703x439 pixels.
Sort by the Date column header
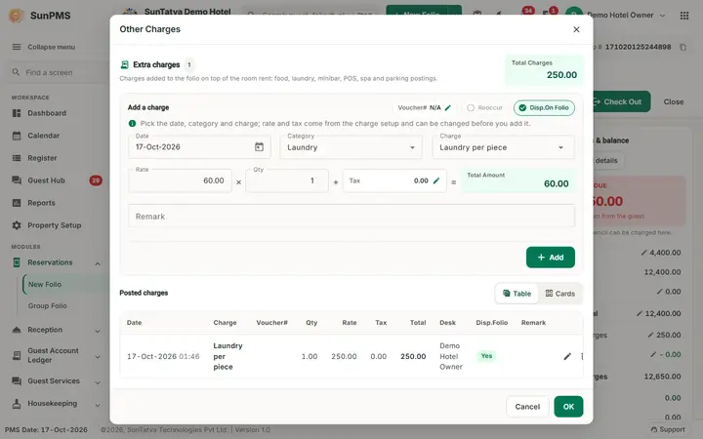tap(134, 323)
